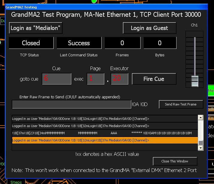Click the log list scroll down arrow
Image resolution: width=214 pixels, height=184 pixels.
click(201, 148)
